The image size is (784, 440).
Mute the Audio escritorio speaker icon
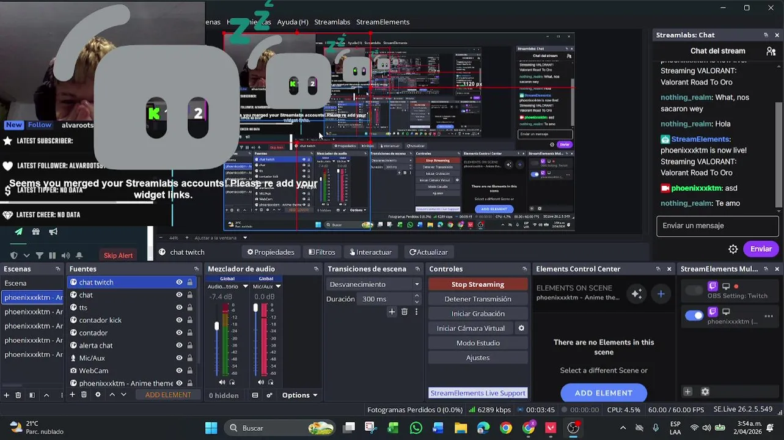tap(222, 383)
